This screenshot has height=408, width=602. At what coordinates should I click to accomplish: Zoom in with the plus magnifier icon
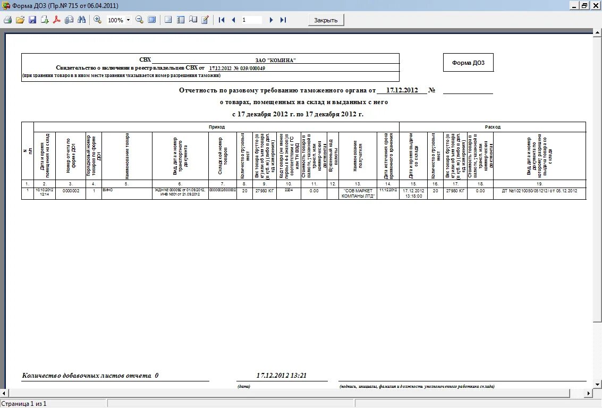(98, 20)
